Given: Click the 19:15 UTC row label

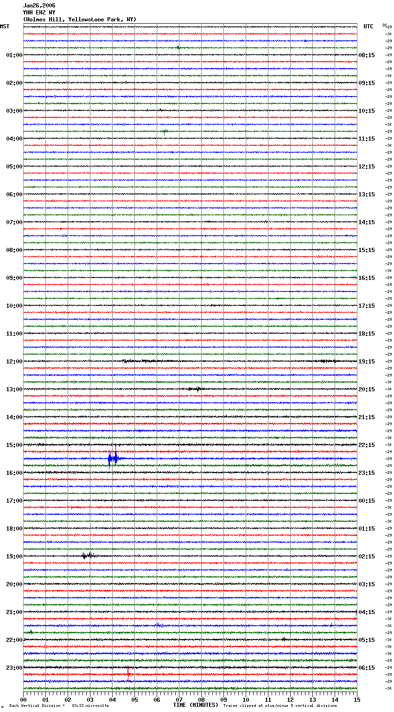Looking at the screenshot, I should click(367, 362).
